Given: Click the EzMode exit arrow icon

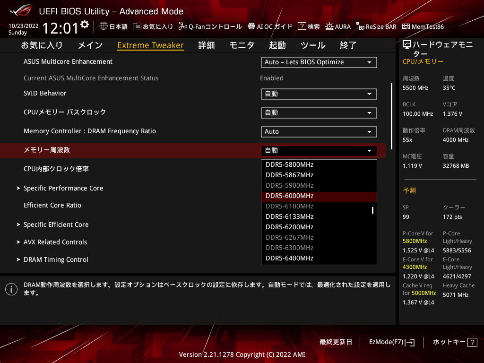Looking at the screenshot, I should (x=410, y=342).
